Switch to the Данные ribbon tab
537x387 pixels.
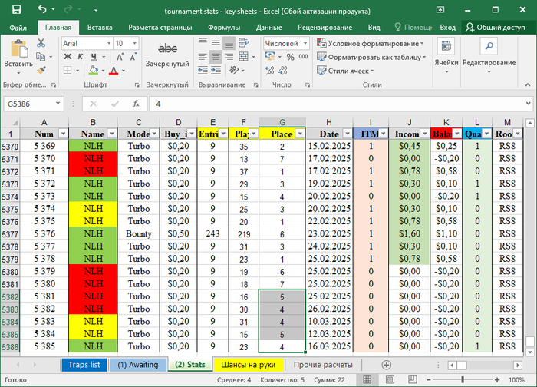[x=268, y=28]
